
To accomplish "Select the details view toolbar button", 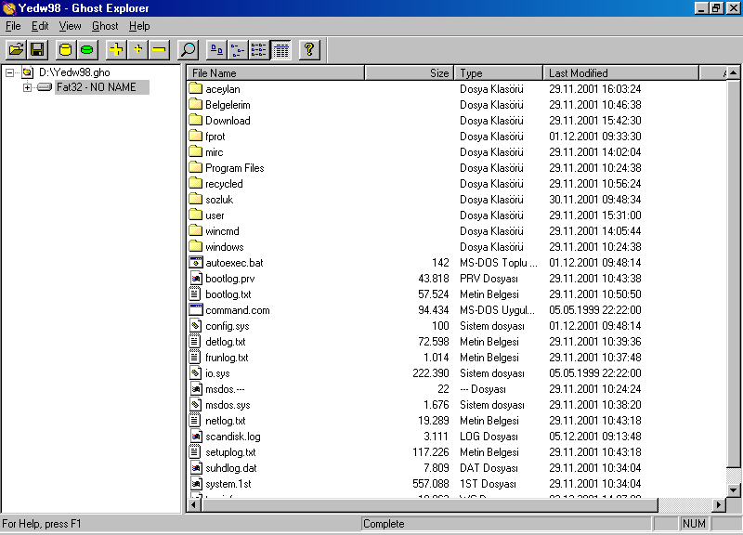I will click(281, 50).
